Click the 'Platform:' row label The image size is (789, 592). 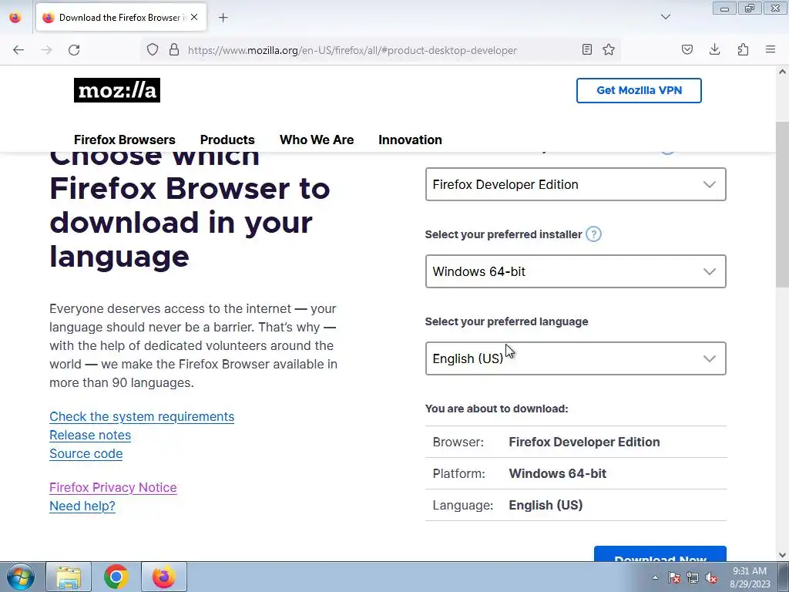click(x=459, y=474)
